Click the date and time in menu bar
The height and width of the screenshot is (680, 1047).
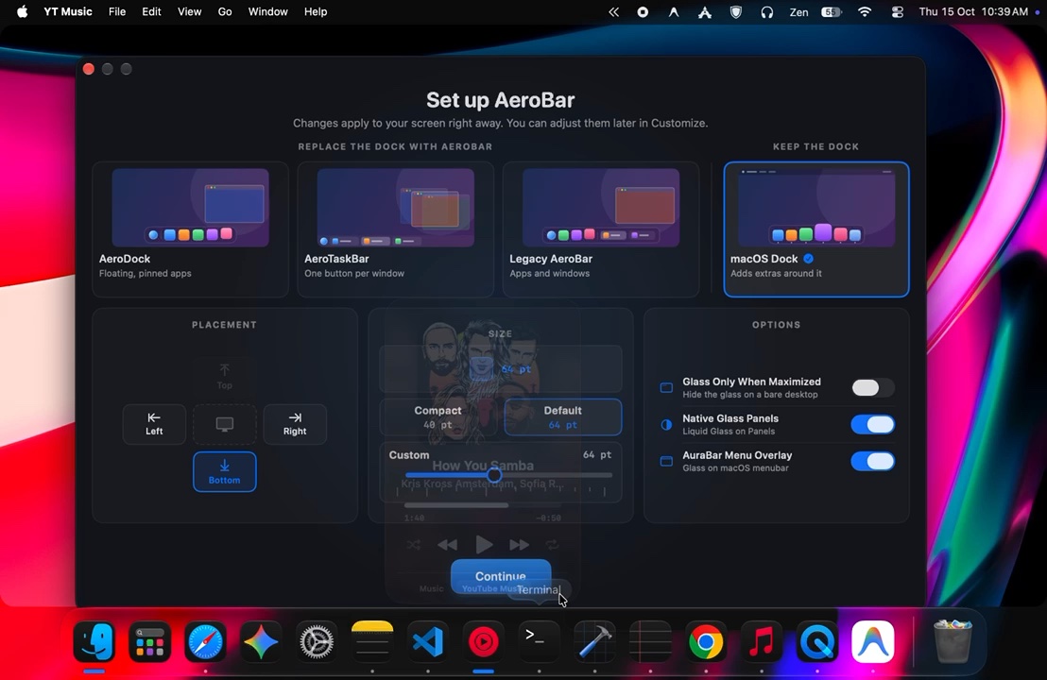pos(973,11)
